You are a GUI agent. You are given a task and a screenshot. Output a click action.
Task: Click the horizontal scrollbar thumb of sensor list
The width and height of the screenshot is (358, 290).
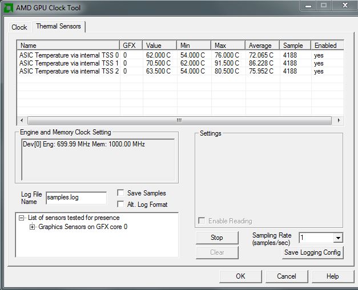coord(179,120)
